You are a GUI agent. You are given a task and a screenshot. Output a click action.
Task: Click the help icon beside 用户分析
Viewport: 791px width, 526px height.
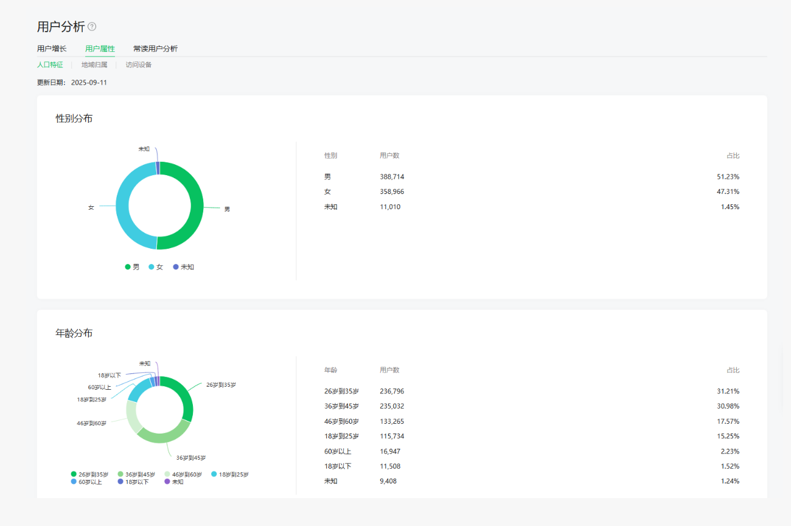pos(92,27)
